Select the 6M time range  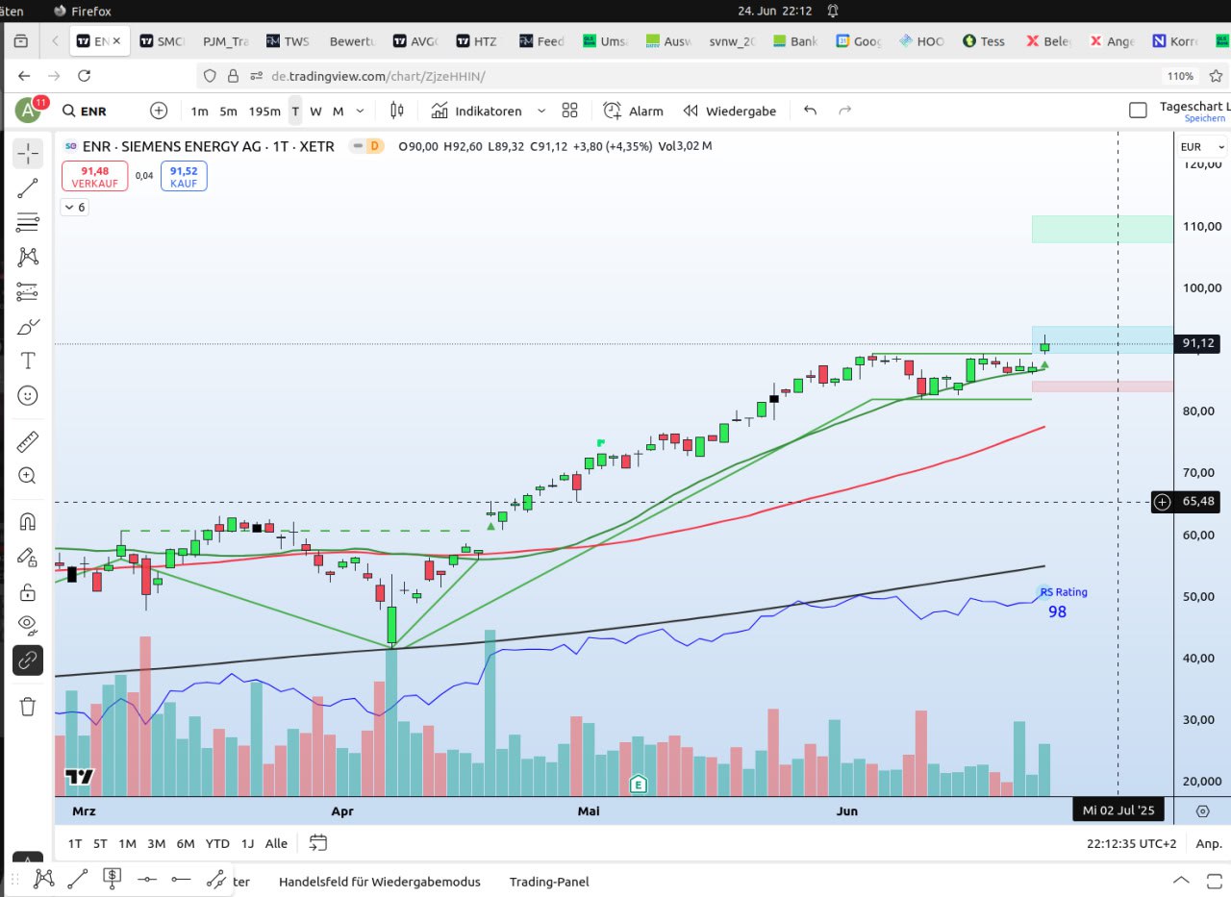pyautogui.click(x=186, y=843)
